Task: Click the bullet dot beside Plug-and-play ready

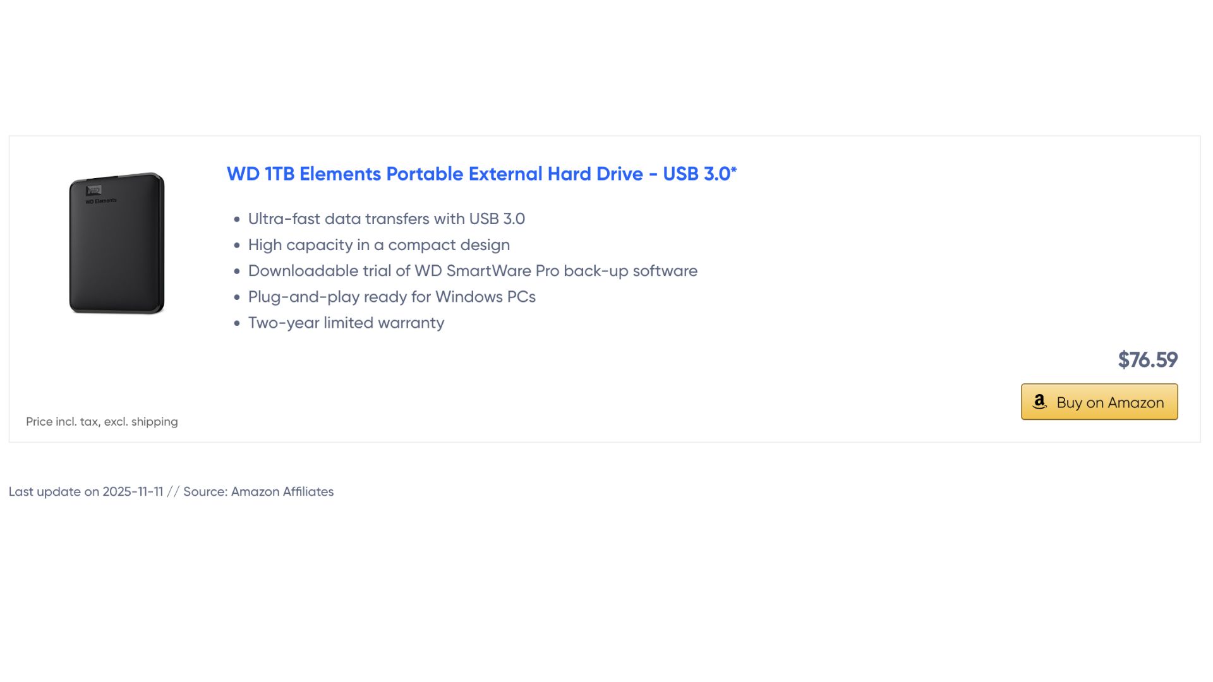Action: pyautogui.click(x=237, y=297)
